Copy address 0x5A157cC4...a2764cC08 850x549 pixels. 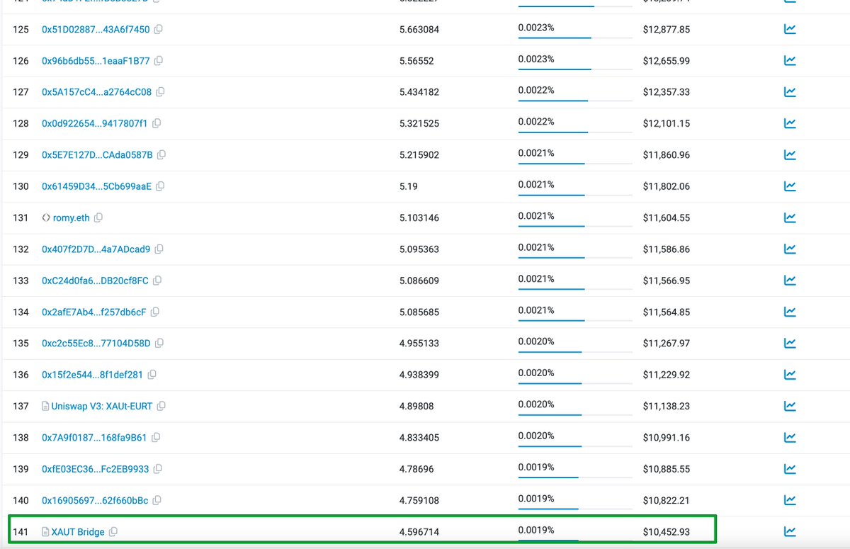coord(161,92)
